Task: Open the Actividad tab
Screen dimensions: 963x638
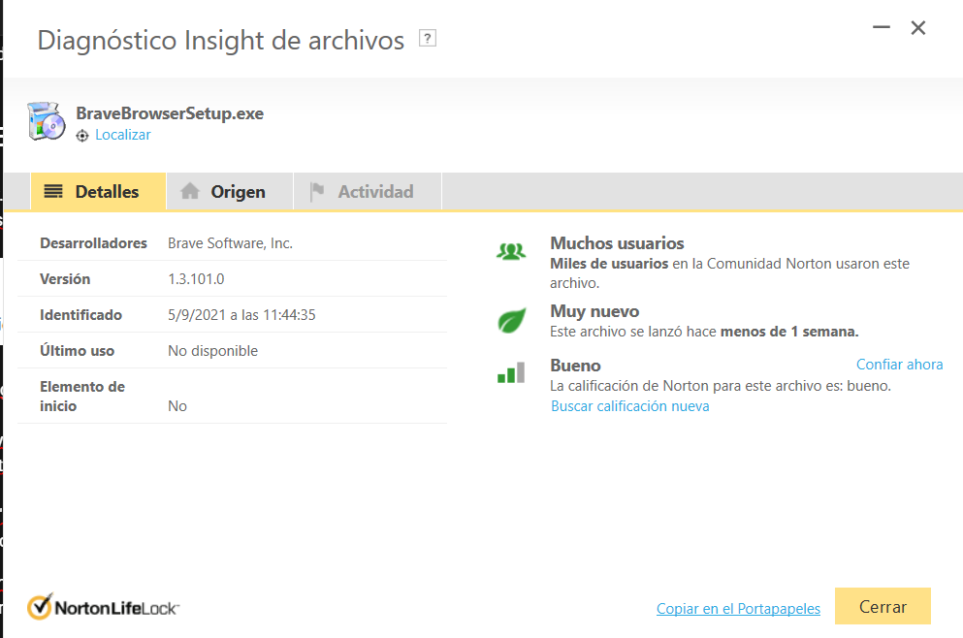Action: (368, 192)
